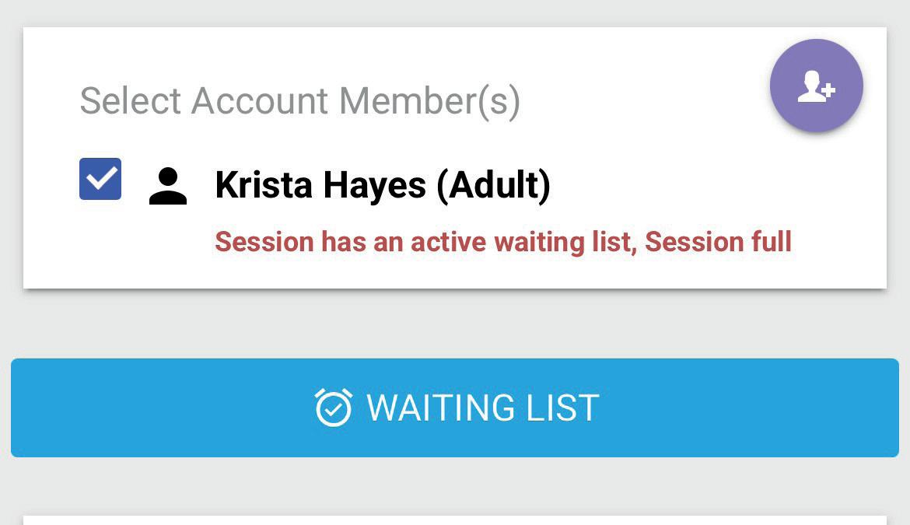The image size is (910, 525).
Task: Click the 'Select Account Member(s)' heading
Action: coord(300,101)
